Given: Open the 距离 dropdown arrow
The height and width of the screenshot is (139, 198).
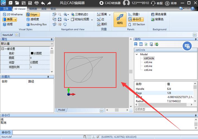Looking at the screenshot, I should (x=110, y=15).
